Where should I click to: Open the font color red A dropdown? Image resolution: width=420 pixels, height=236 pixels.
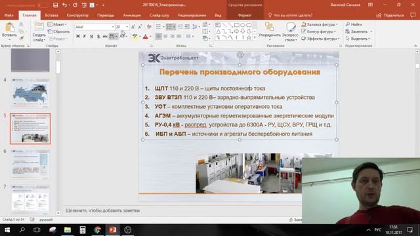pos(150,36)
